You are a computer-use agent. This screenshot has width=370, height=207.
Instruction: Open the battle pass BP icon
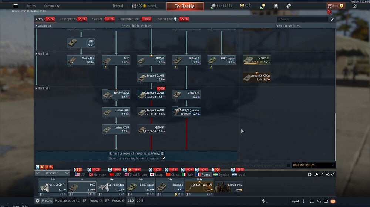(289, 6)
